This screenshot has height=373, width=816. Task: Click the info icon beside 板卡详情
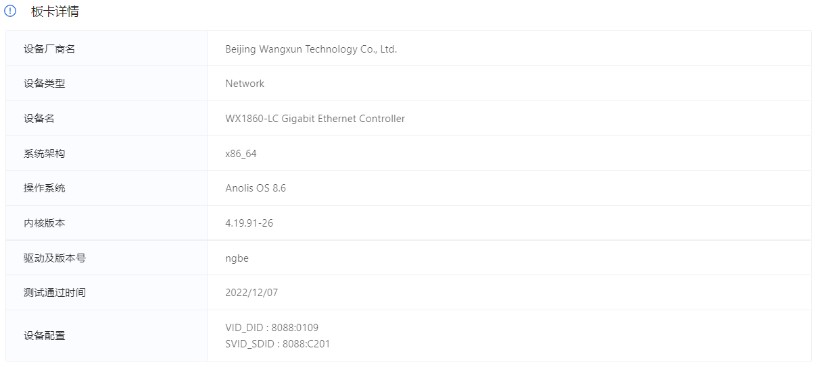click(x=10, y=11)
